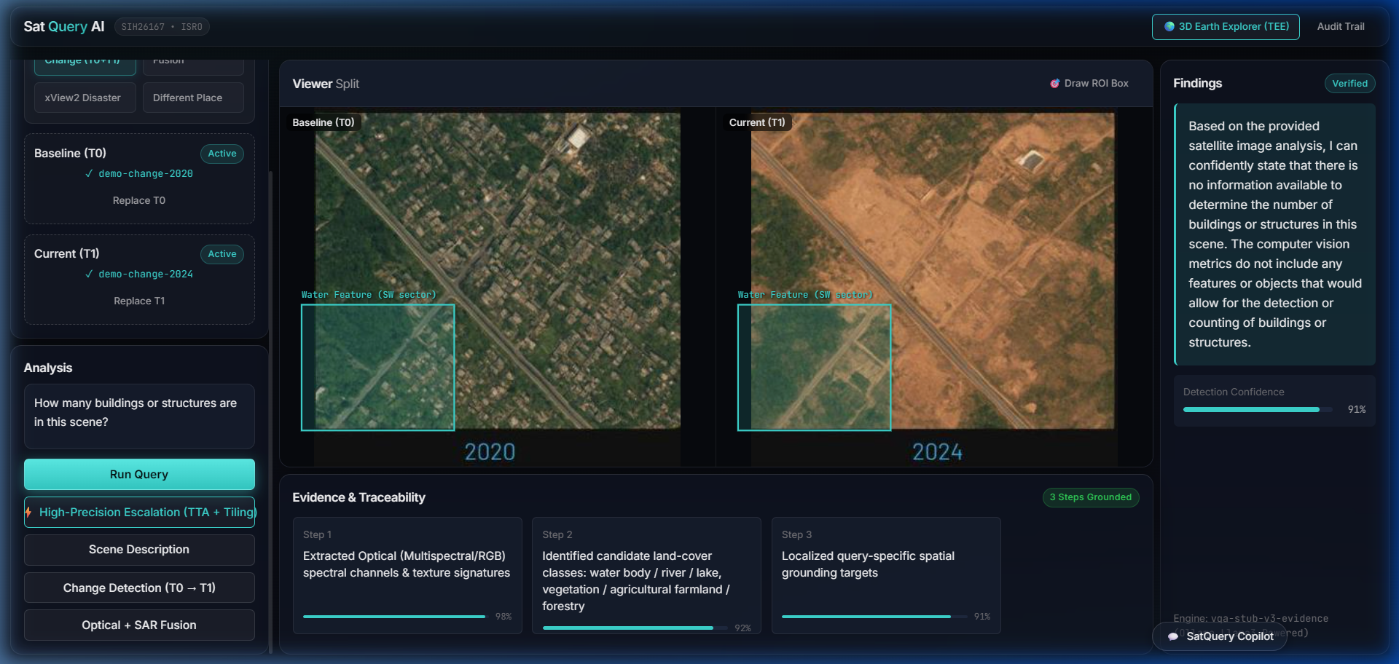The width and height of the screenshot is (1399, 664).
Task: Open the Step 2 land-cover classes evidence card
Action: 646,575
